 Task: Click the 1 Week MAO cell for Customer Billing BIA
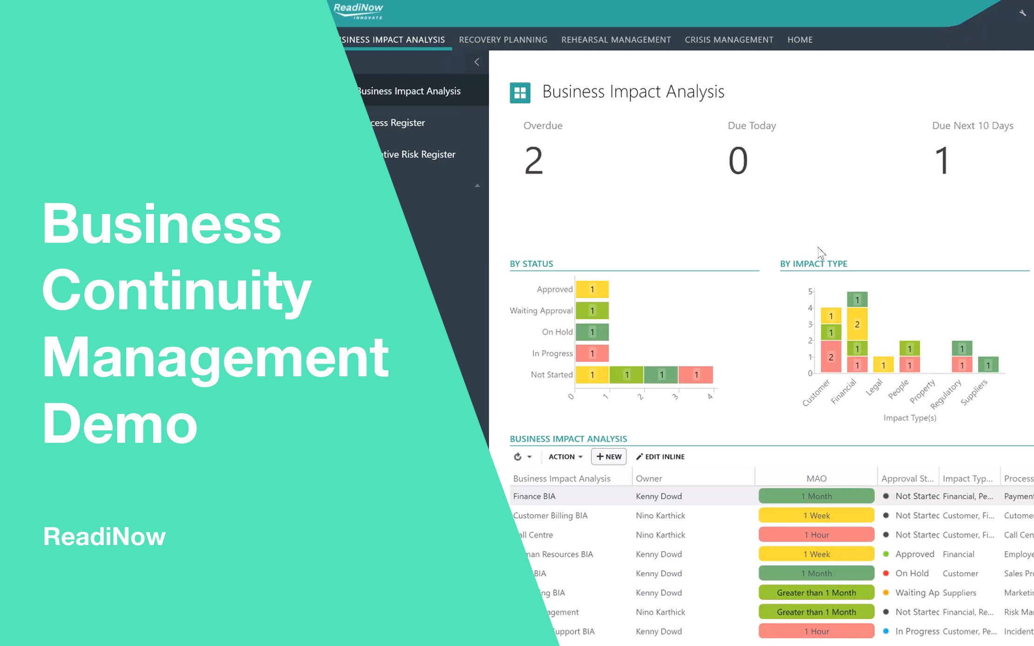coord(816,516)
